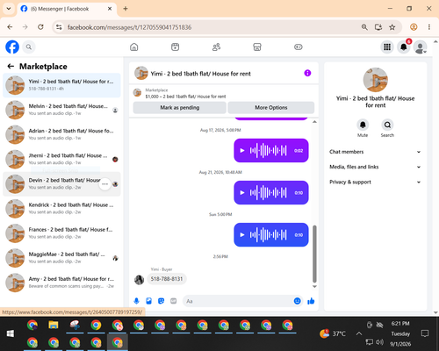The image size is (439, 351).
Task: Open Amy conversation in chat list
Action: click(61, 283)
